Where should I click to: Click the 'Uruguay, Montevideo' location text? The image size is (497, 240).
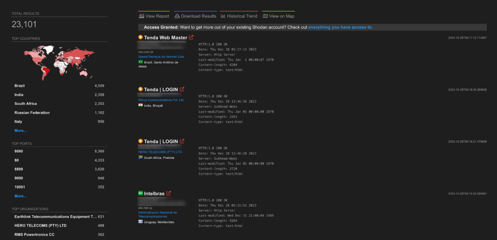click(x=159, y=222)
